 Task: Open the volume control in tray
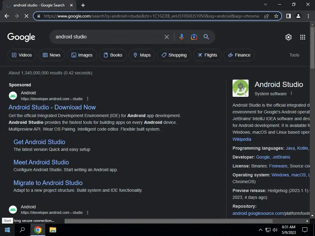tap(275, 230)
